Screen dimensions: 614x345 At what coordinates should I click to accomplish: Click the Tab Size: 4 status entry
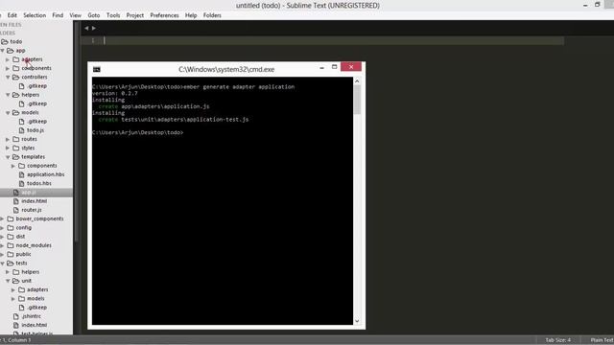coord(557,340)
